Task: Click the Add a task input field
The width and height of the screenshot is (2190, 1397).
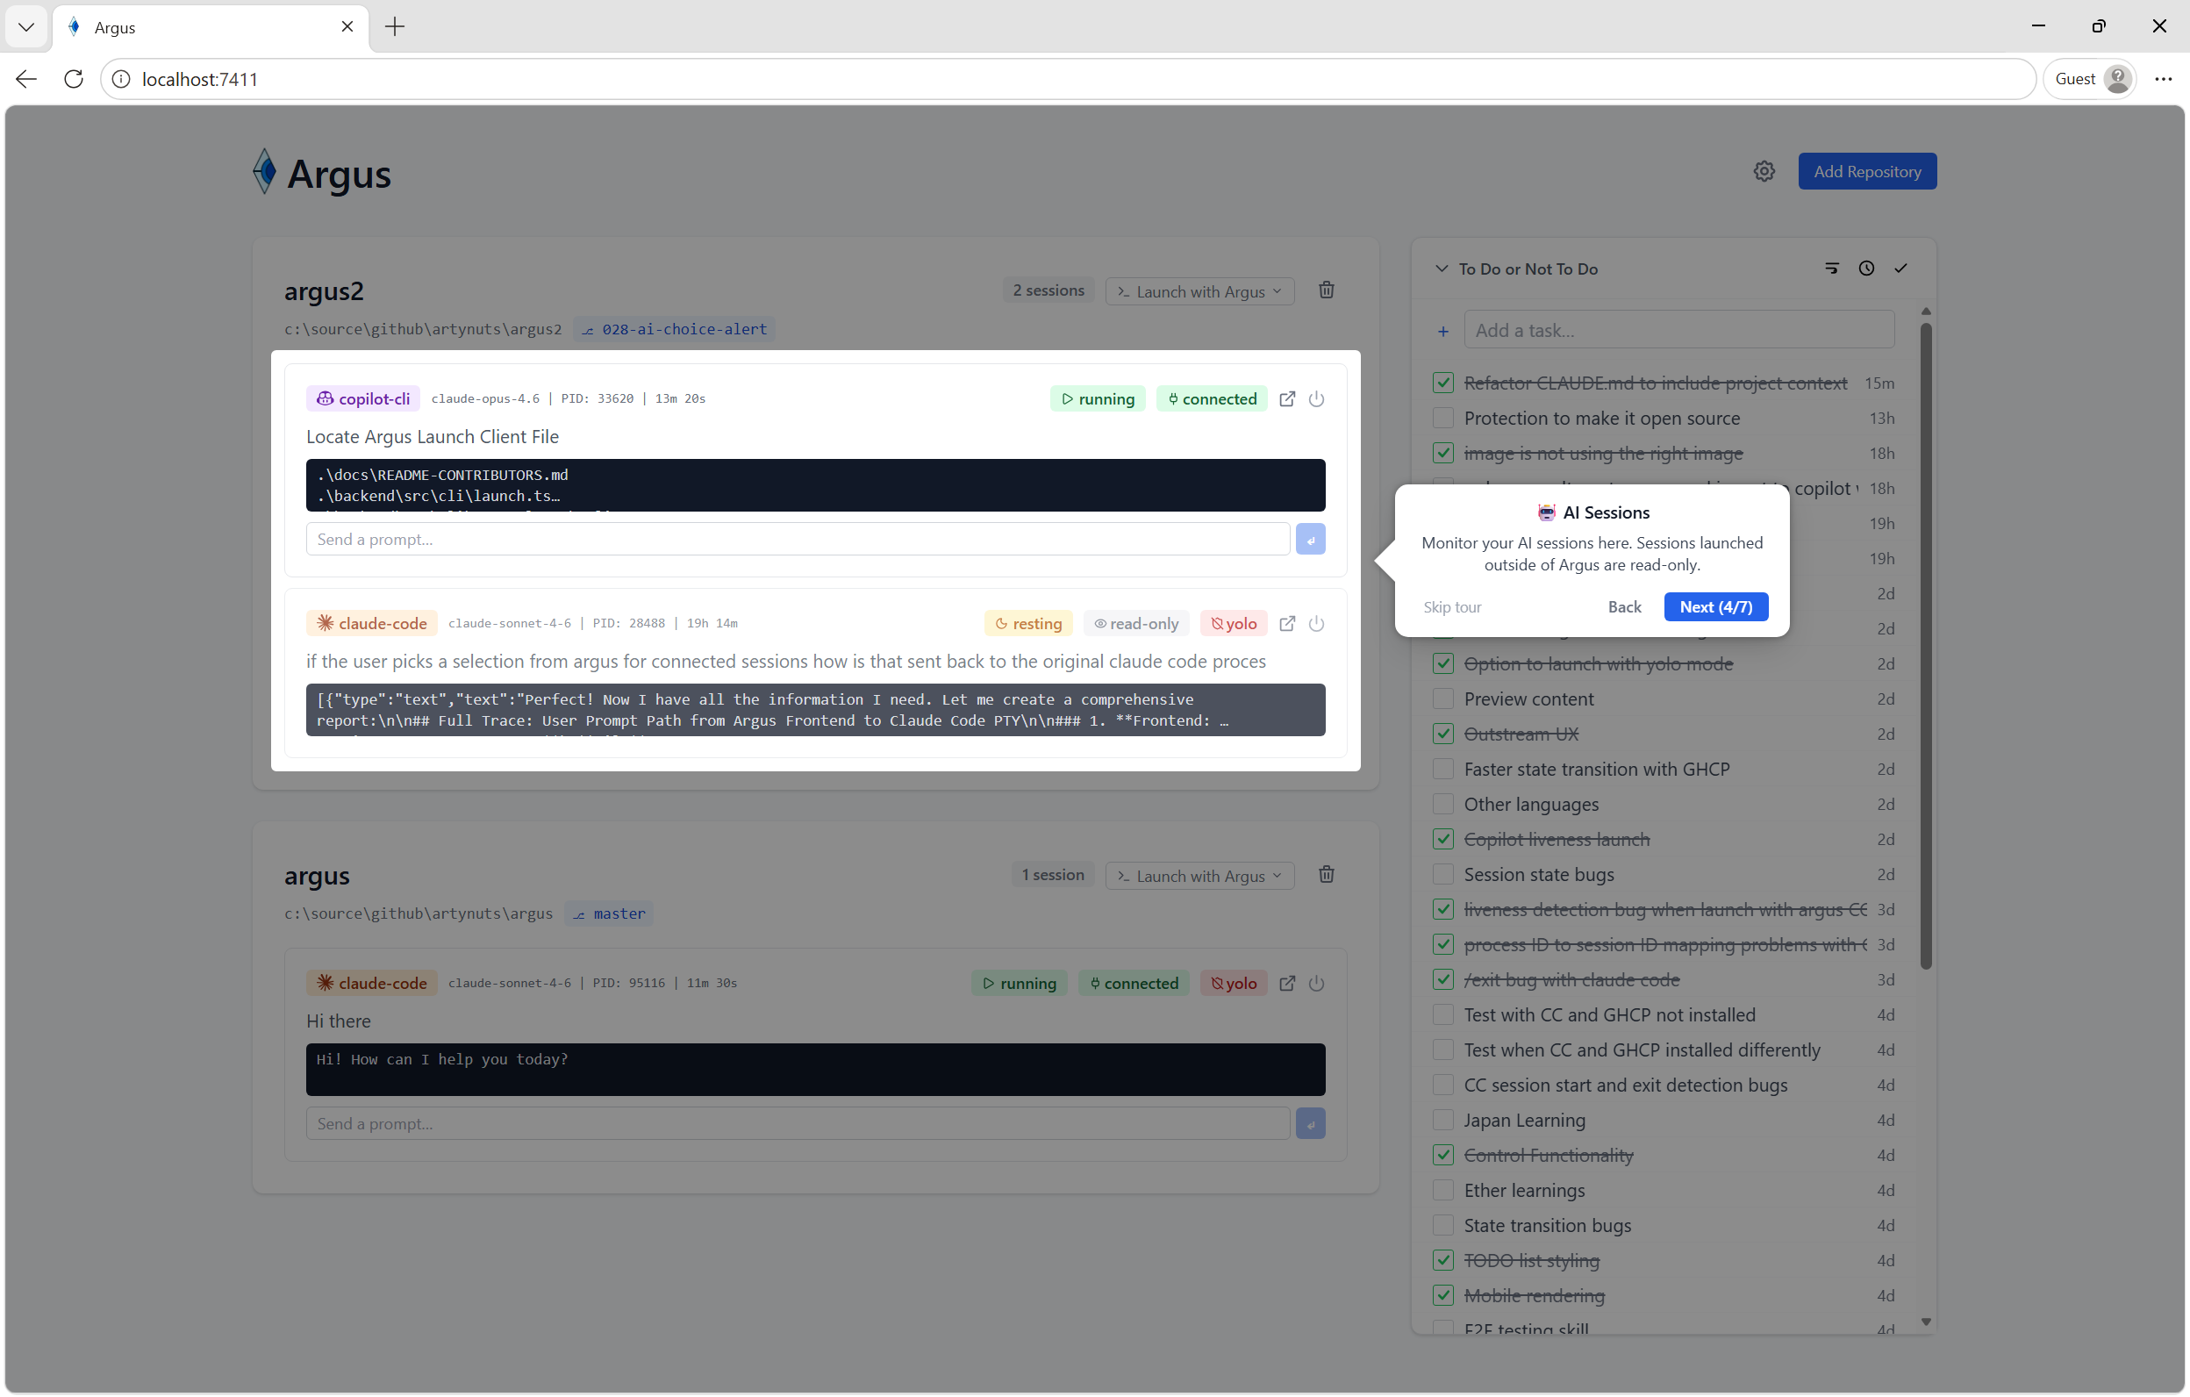Action: [x=1678, y=329]
